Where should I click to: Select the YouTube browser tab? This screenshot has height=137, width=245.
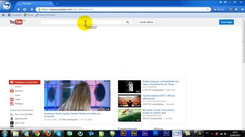pyautogui.click(x=35, y=3)
